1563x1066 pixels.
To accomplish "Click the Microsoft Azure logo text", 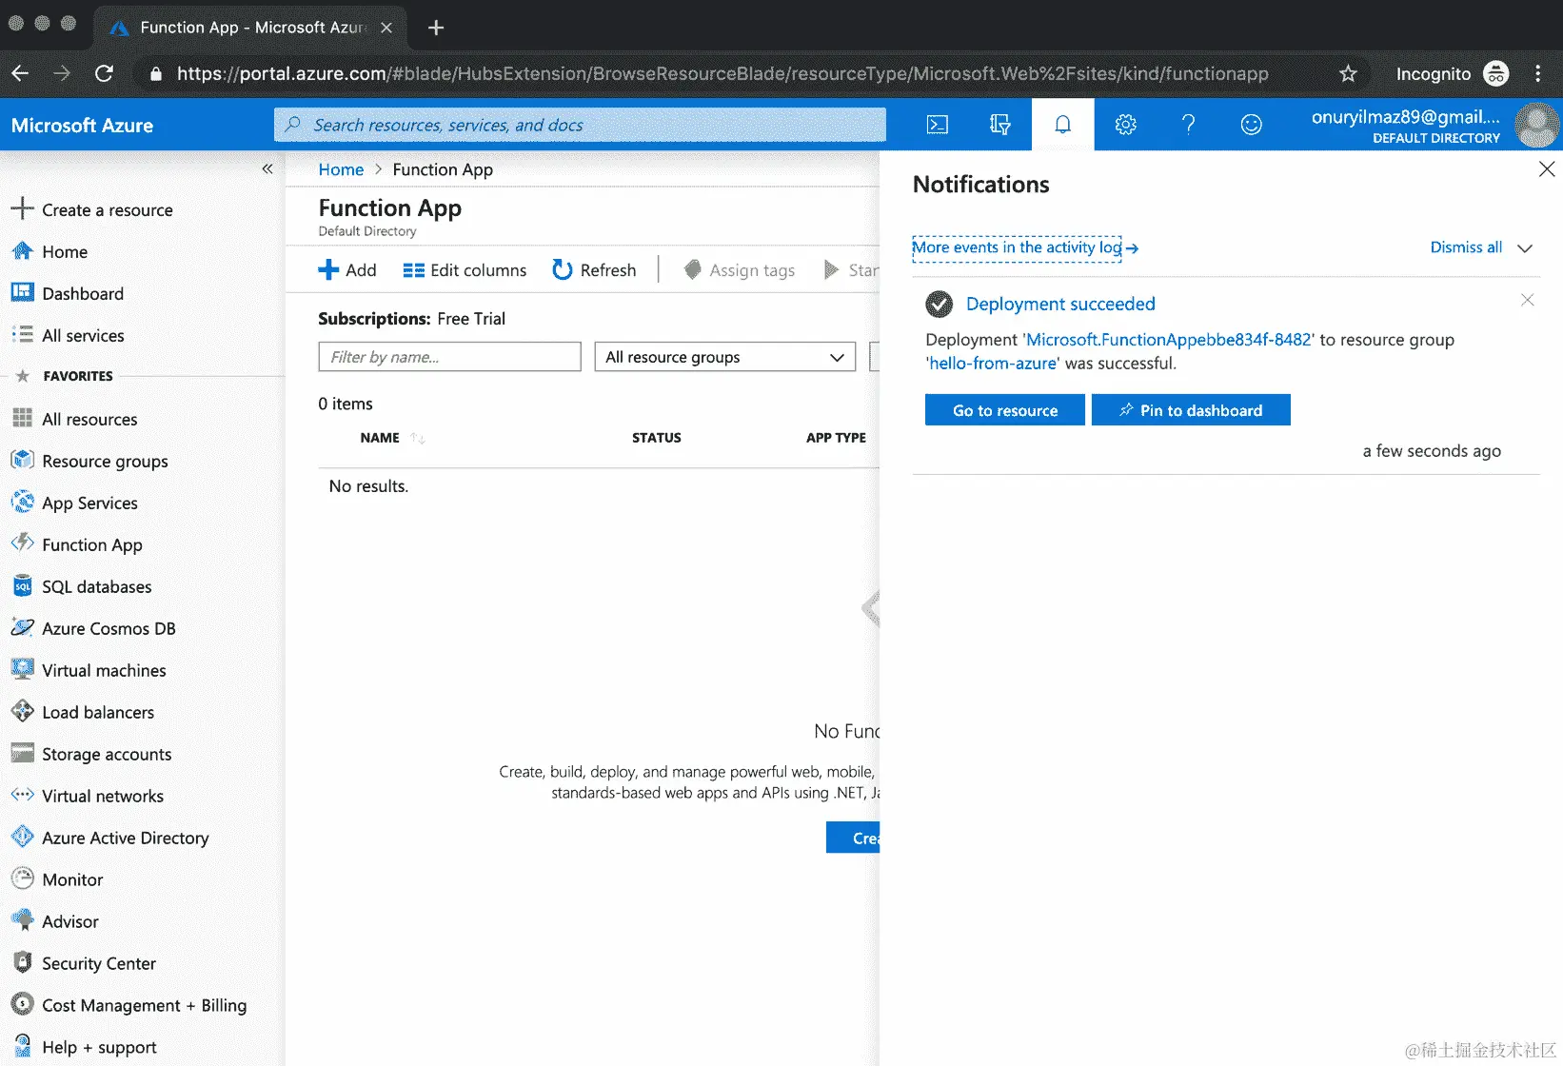I will coord(82,126).
